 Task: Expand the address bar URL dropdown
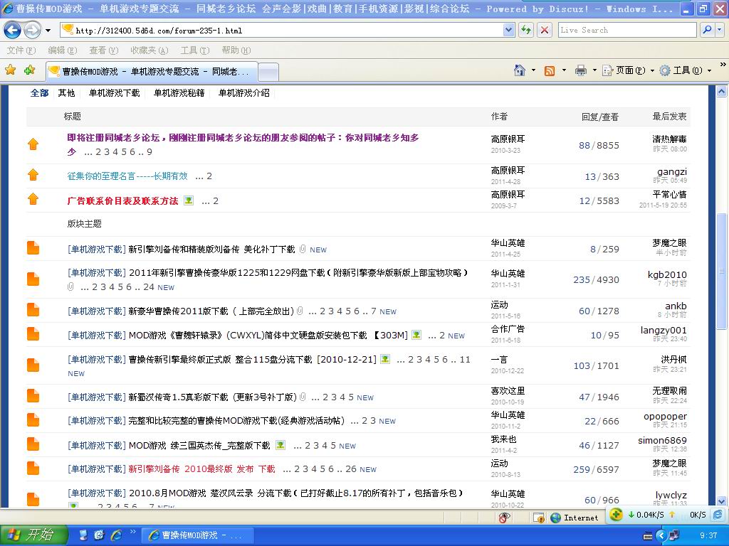pos(508,30)
